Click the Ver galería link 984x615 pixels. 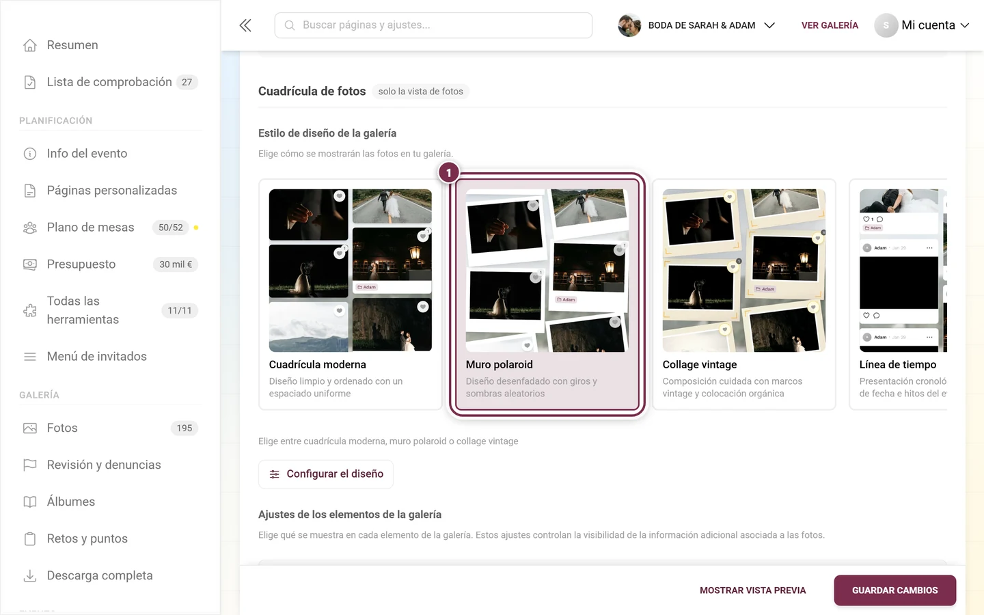(830, 25)
